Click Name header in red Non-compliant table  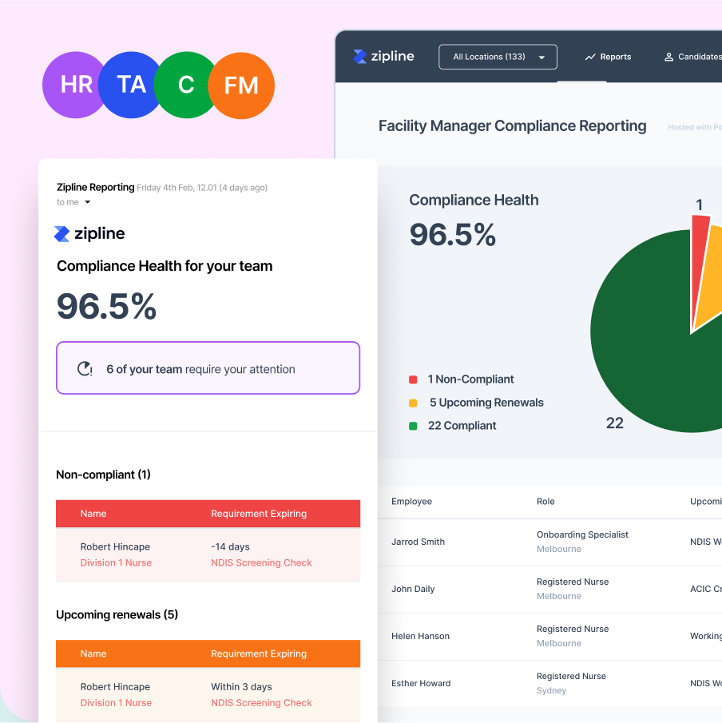(x=93, y=513)
